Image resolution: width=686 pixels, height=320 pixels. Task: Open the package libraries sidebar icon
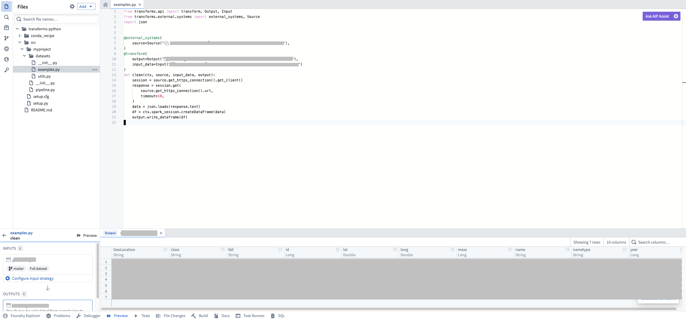(x=6, y=28)
